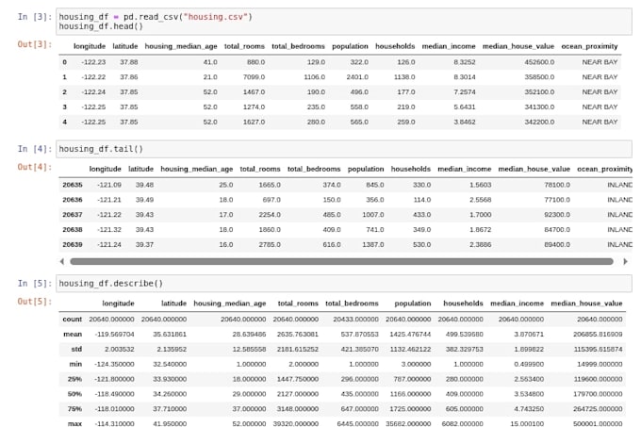This screenshot has width=641, height=427.
Task: Click the 7099.0 total_rooms cell
Action: tap(254, 77)
